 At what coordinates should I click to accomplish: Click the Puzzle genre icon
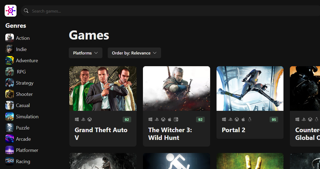(9, 128)
